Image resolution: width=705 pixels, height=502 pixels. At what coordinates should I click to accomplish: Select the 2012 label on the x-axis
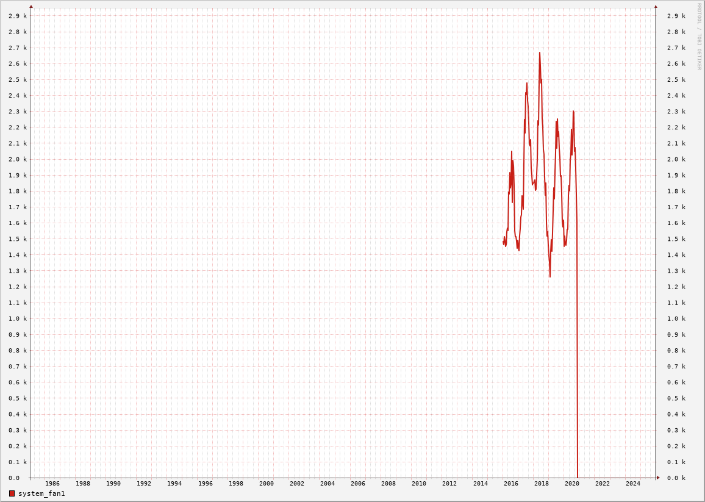click(x=449, y=484)
